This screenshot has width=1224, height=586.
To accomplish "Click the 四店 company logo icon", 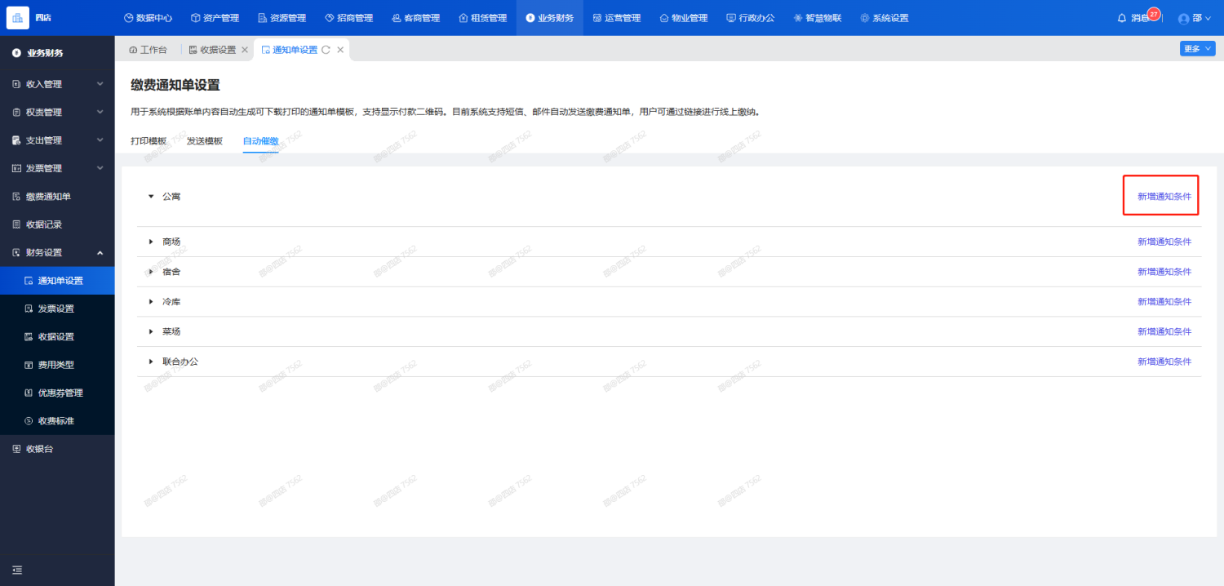I will click(17, 17).
